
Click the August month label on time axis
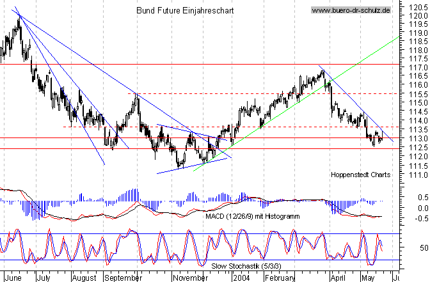click(x=83, y=278)
